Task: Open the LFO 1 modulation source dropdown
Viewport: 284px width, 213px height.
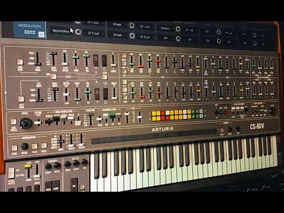Action: [x=208, y=31]
